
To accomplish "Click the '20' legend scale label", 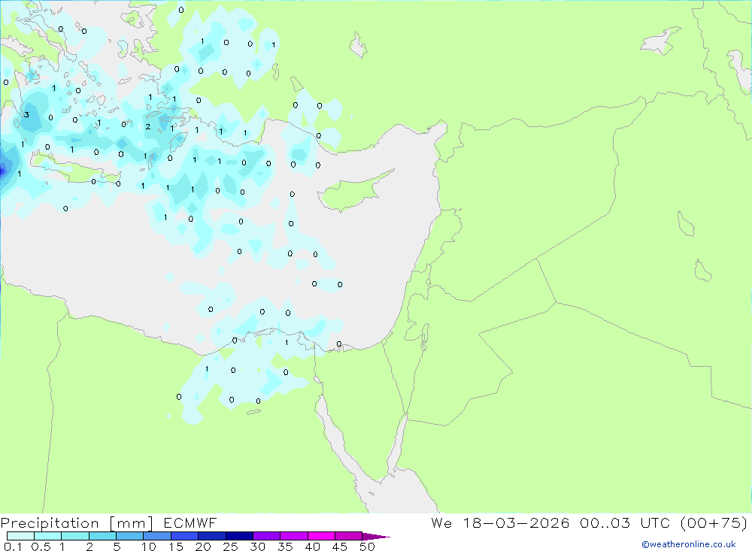I will pyautogui.click(x=203, y=546).
